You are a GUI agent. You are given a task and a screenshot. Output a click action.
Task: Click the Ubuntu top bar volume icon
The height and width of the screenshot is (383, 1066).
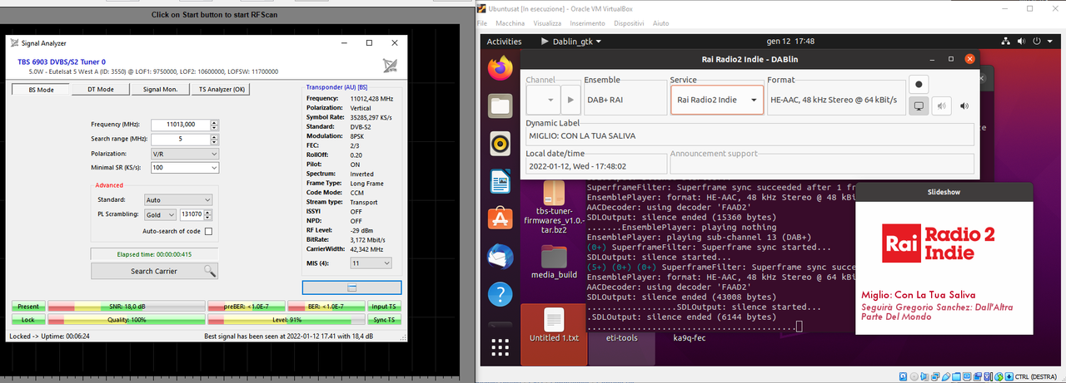(x=1022, y=41)
